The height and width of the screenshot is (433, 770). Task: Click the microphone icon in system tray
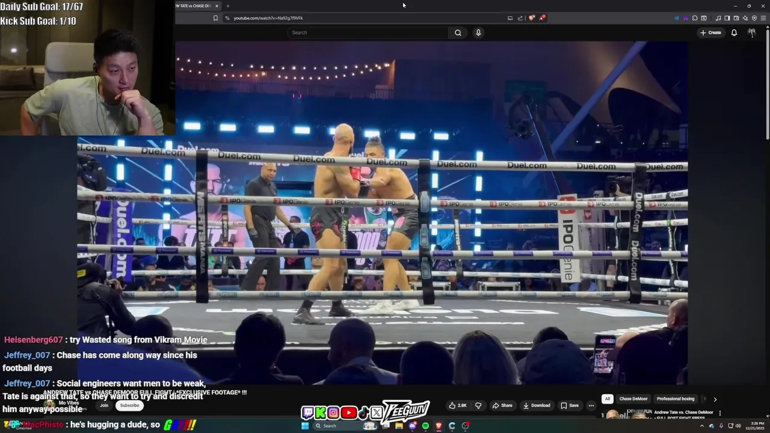(x=721, y=426)
